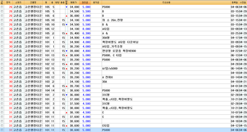Click the blue down arrow in the 34,000 price row
Image resolution: width=247 pixels, height=132 pixels.
point(67,7)
